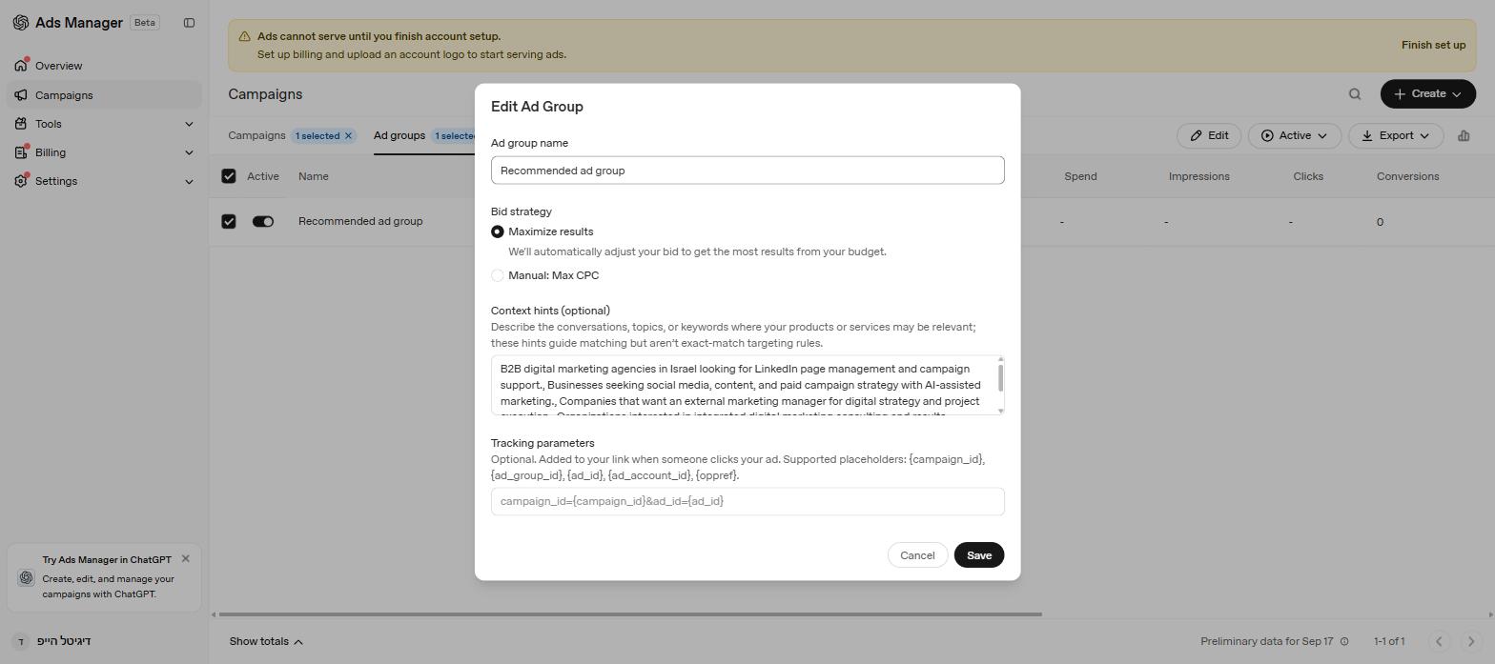Click the Ad group name input field

[x=747, y=171]
